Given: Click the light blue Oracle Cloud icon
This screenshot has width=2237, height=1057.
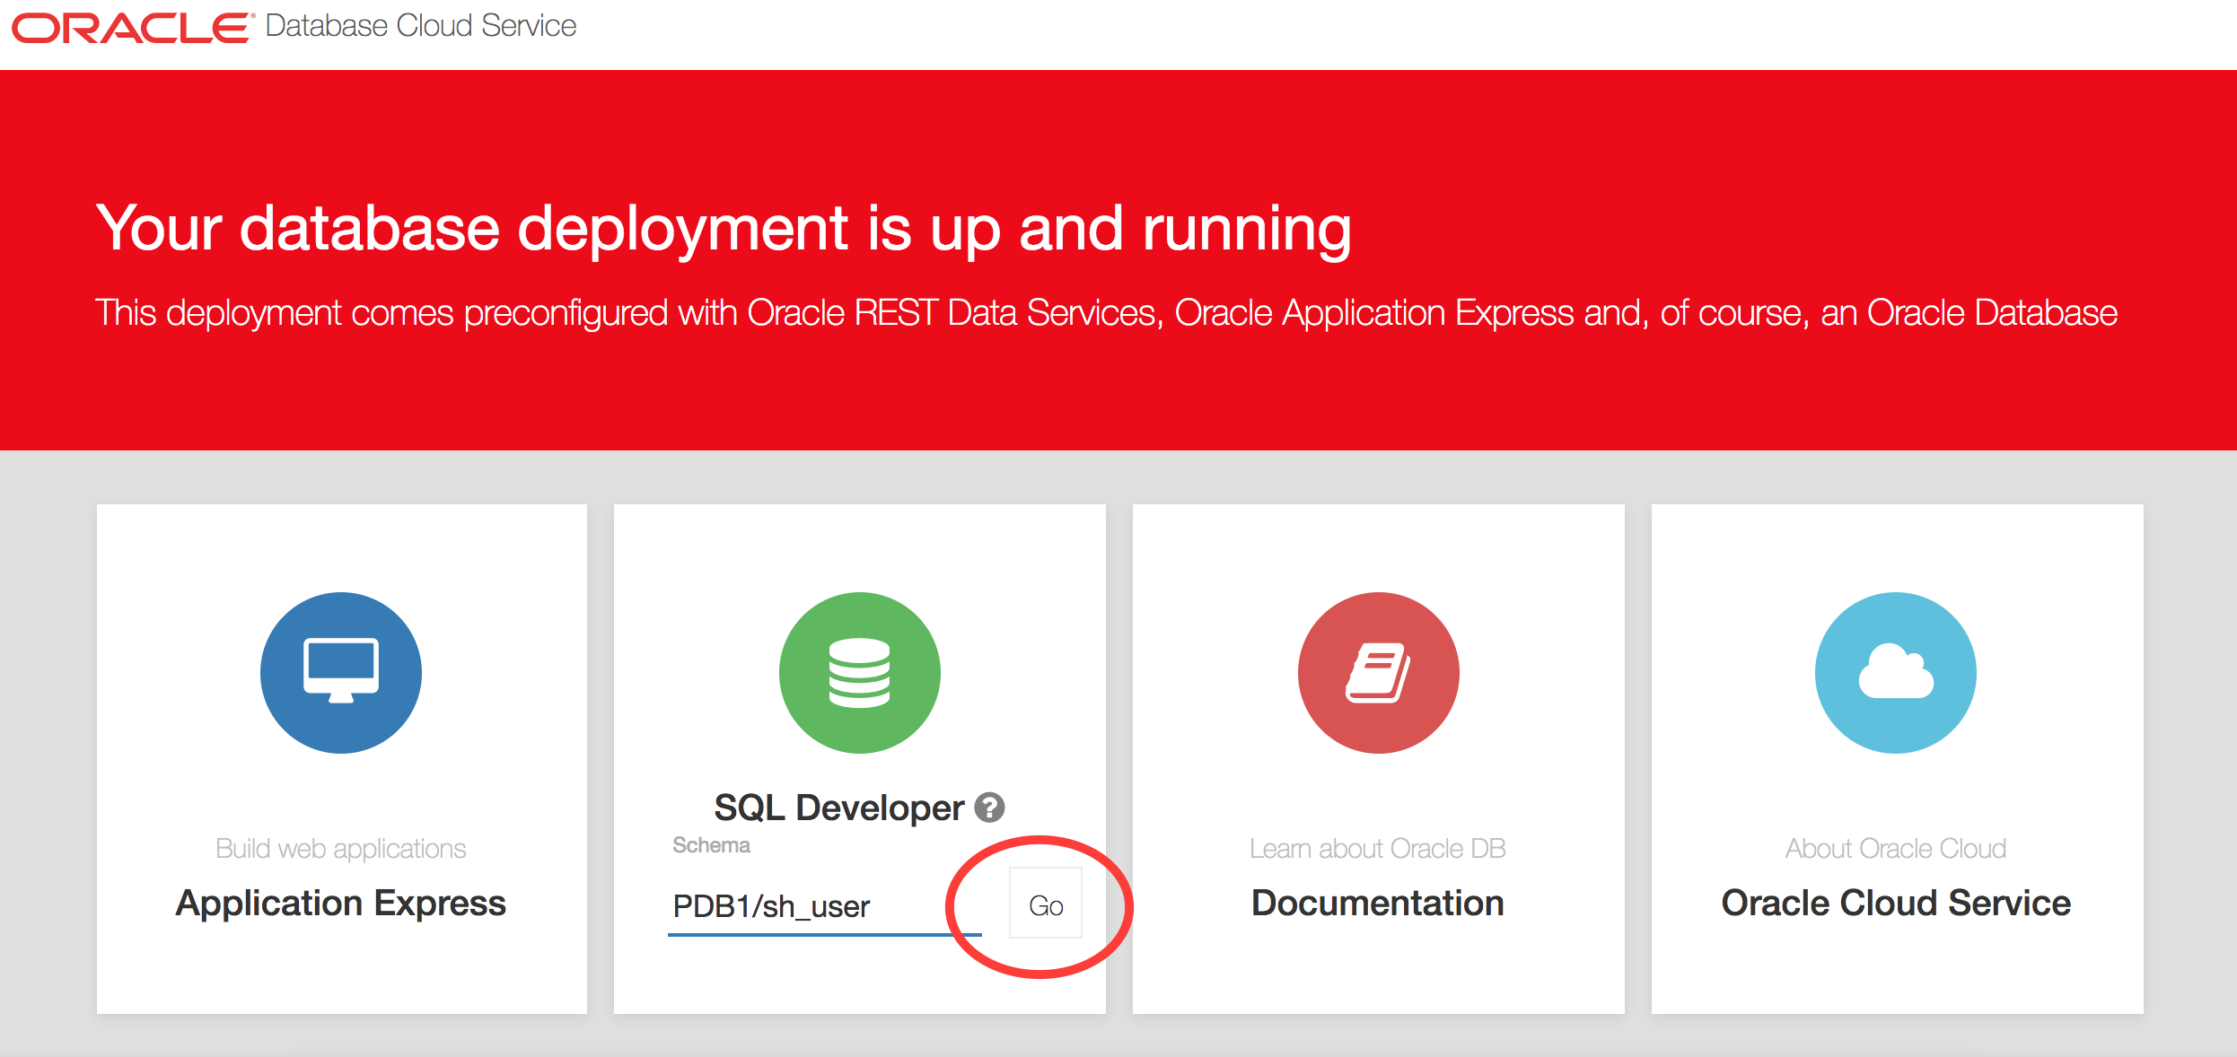Looking at the screenshot, I should pos(1895,672).
